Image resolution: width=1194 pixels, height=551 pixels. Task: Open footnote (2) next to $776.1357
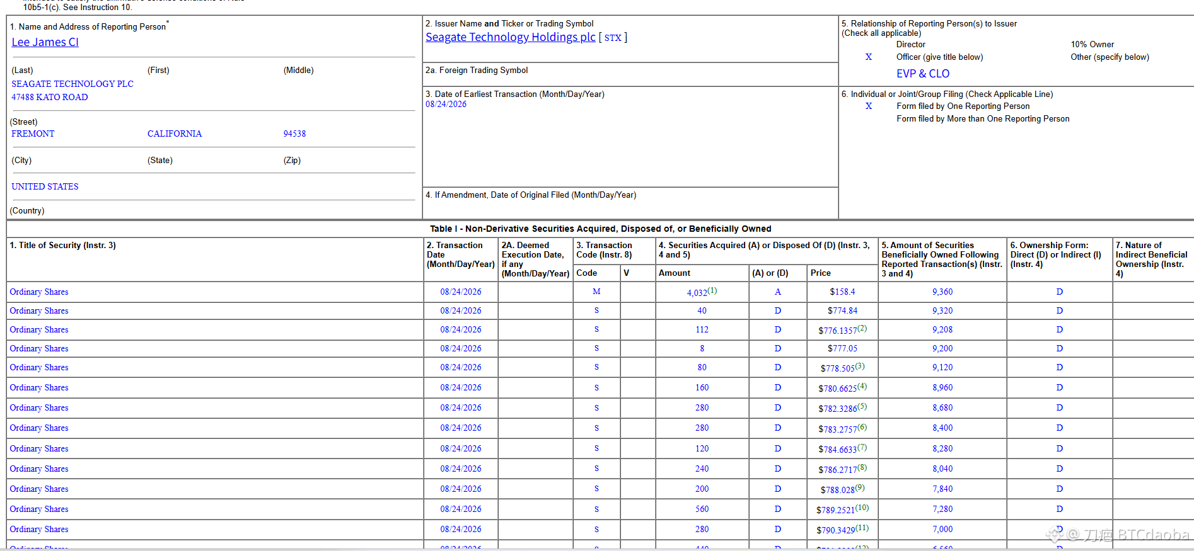(x=862, y=328)
